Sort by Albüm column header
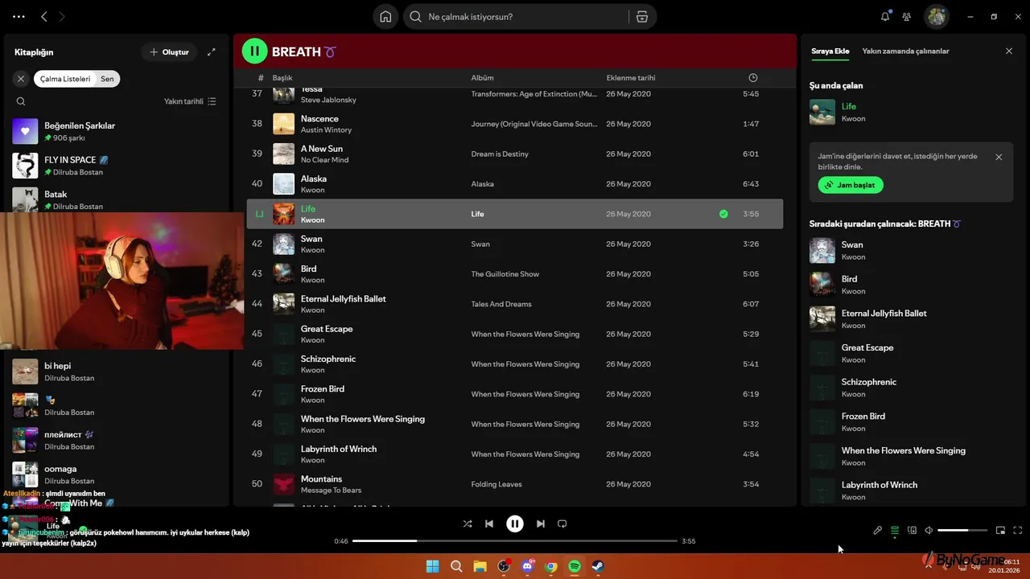This screenshot has width=1030, height=579. tap(482, 78)
